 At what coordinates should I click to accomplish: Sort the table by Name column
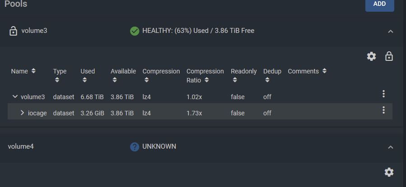(x=33, y=71)
